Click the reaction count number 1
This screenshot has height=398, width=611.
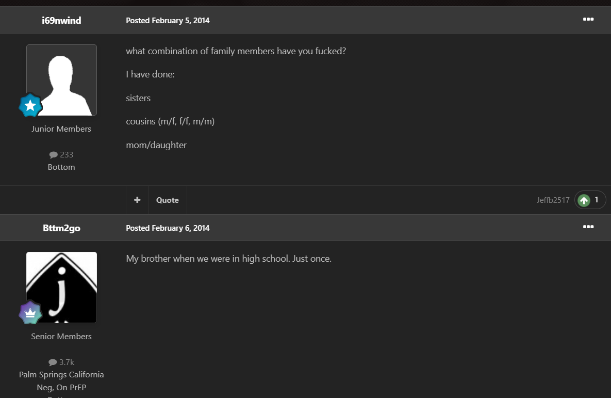596,200
